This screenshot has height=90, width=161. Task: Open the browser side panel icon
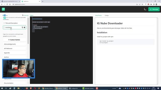[x=154, y=4]
